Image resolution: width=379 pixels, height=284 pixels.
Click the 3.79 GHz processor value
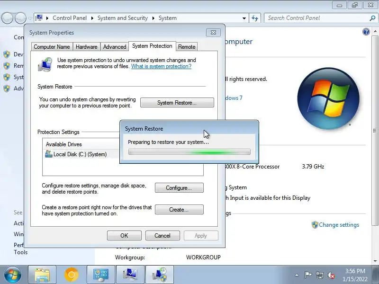tap(313, 167)
